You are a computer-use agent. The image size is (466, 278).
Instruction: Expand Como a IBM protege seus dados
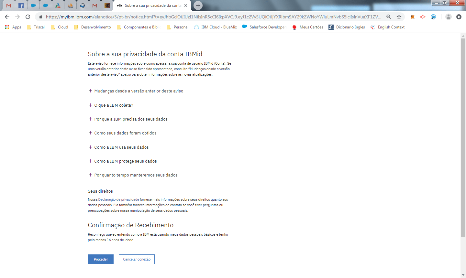[189, 161]
